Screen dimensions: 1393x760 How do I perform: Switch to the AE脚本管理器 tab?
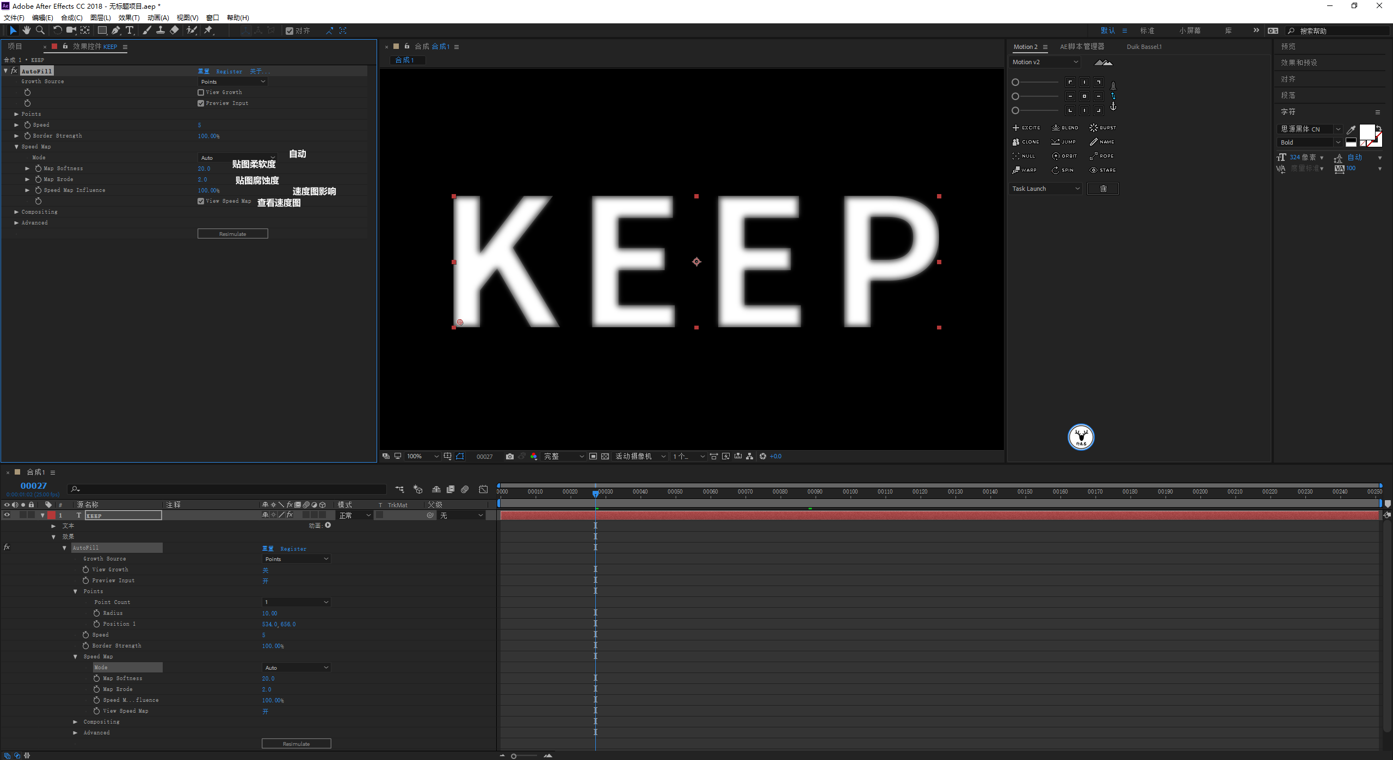(x=1082, y=47)
